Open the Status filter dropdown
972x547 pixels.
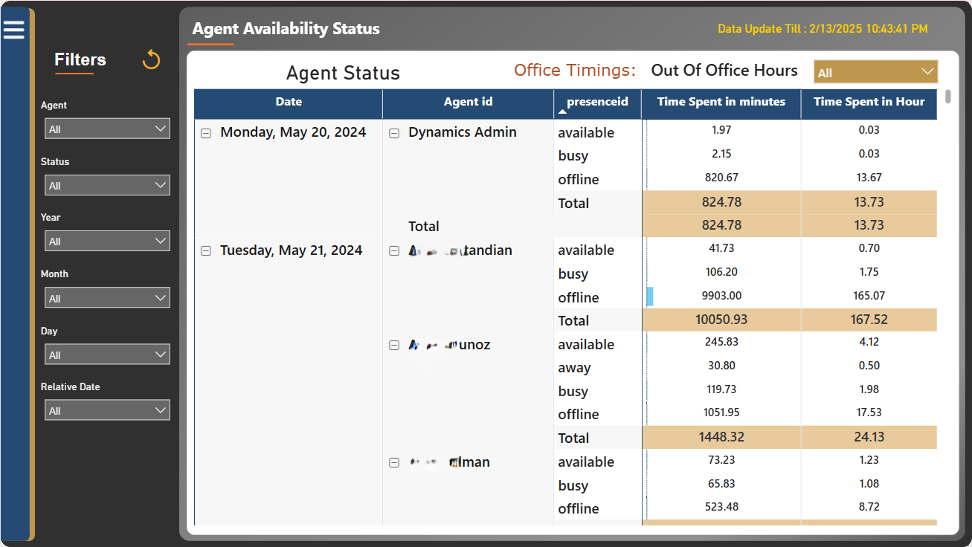coord(107,185)
